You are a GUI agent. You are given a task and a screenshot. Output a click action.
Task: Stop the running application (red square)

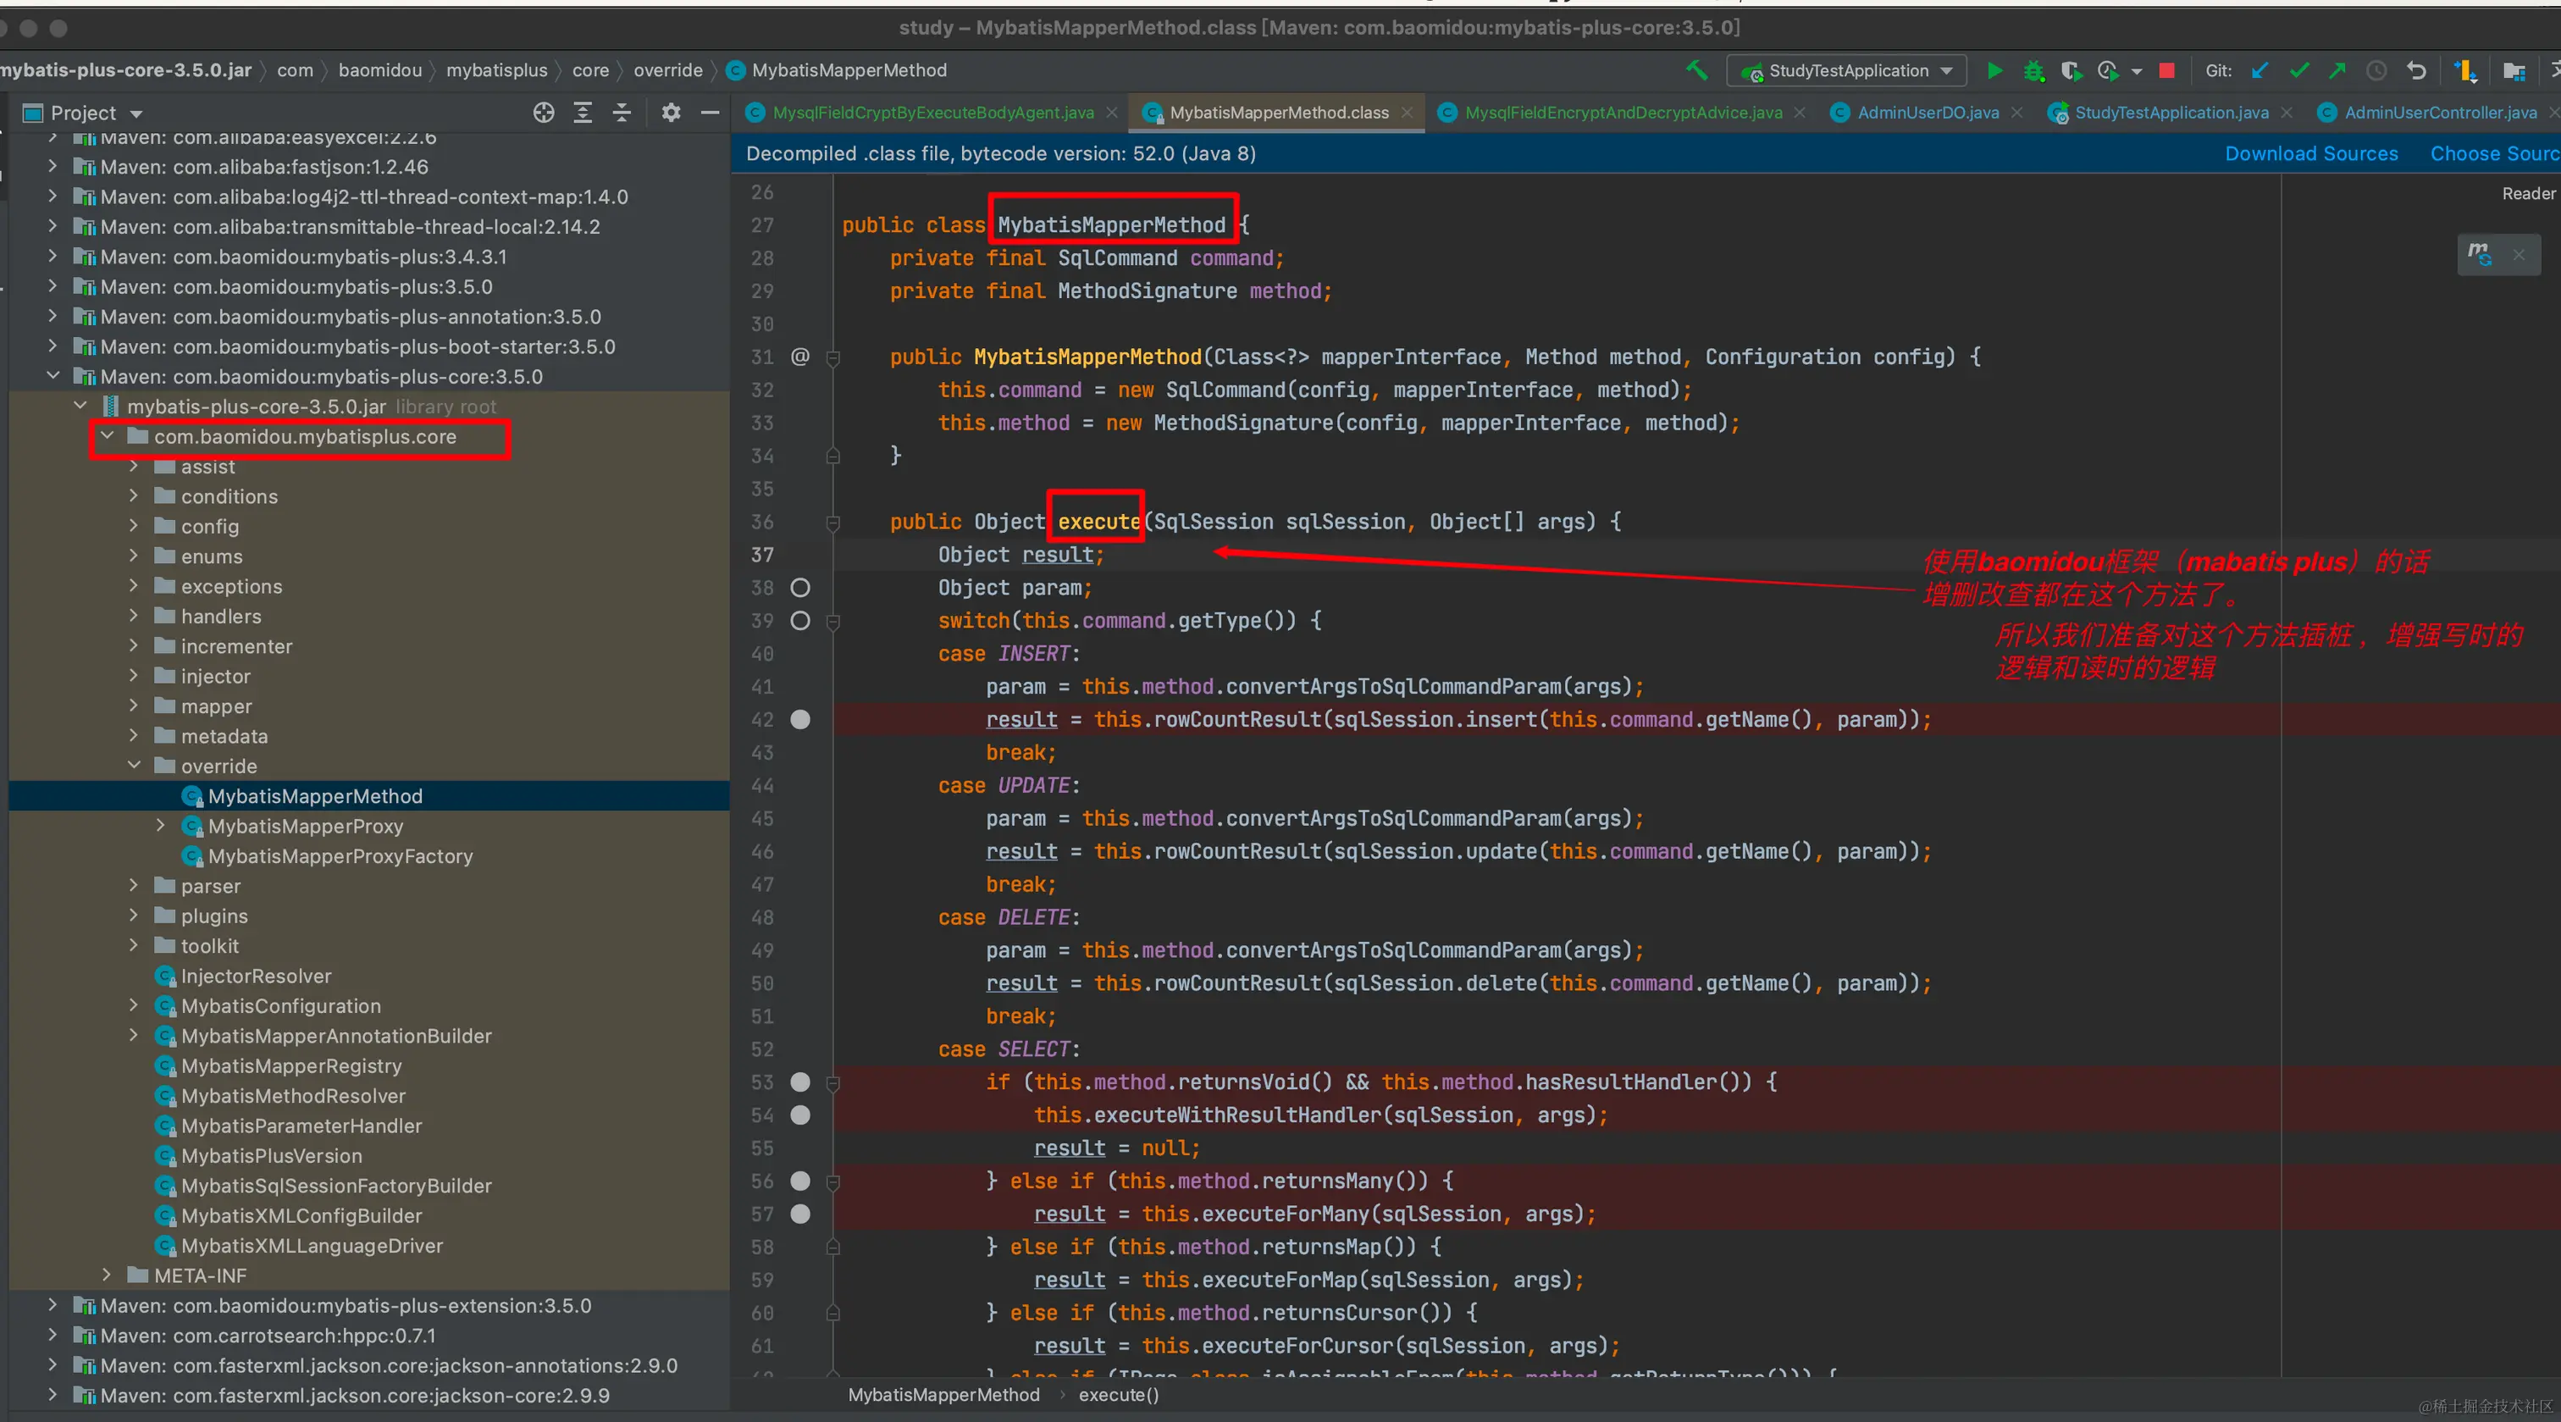tap(2167, 70)
